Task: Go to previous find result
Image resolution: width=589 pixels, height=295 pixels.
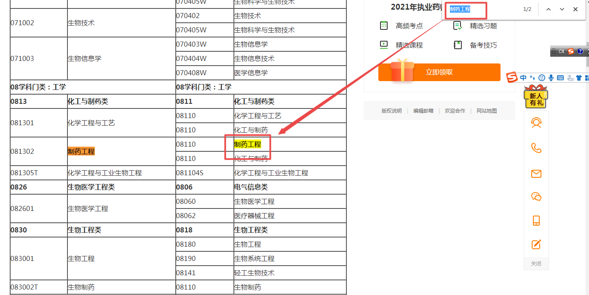Action: click(x=549, y=9)
